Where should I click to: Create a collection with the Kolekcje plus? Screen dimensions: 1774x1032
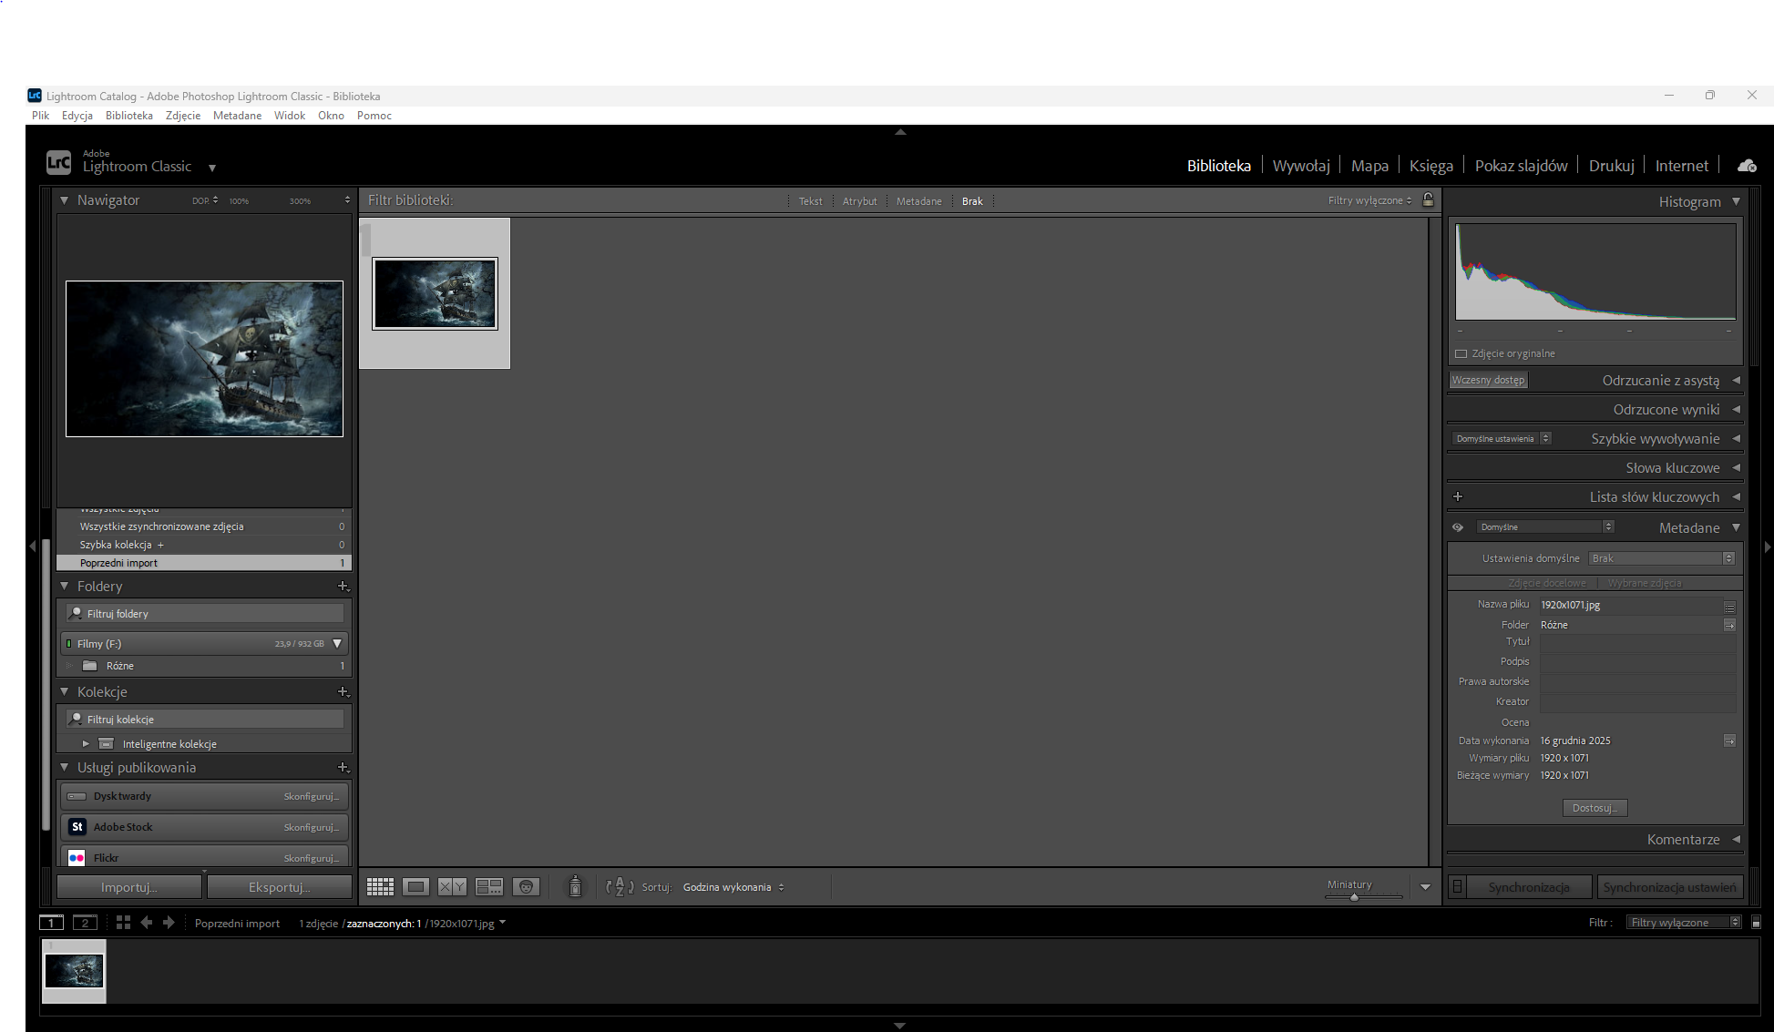pyautogui.click(x=344, y=692)
